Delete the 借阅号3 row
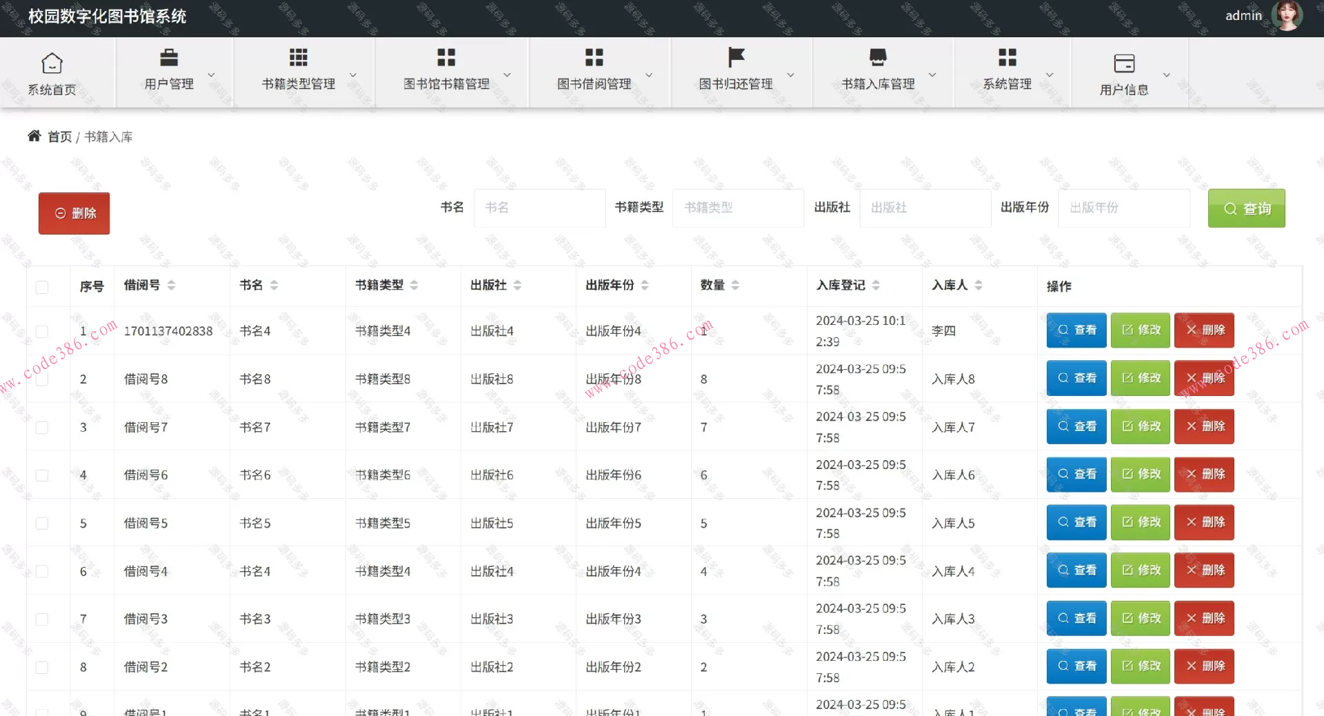The width and height of the screenshot is (1324, 716). click(1204, 618)
